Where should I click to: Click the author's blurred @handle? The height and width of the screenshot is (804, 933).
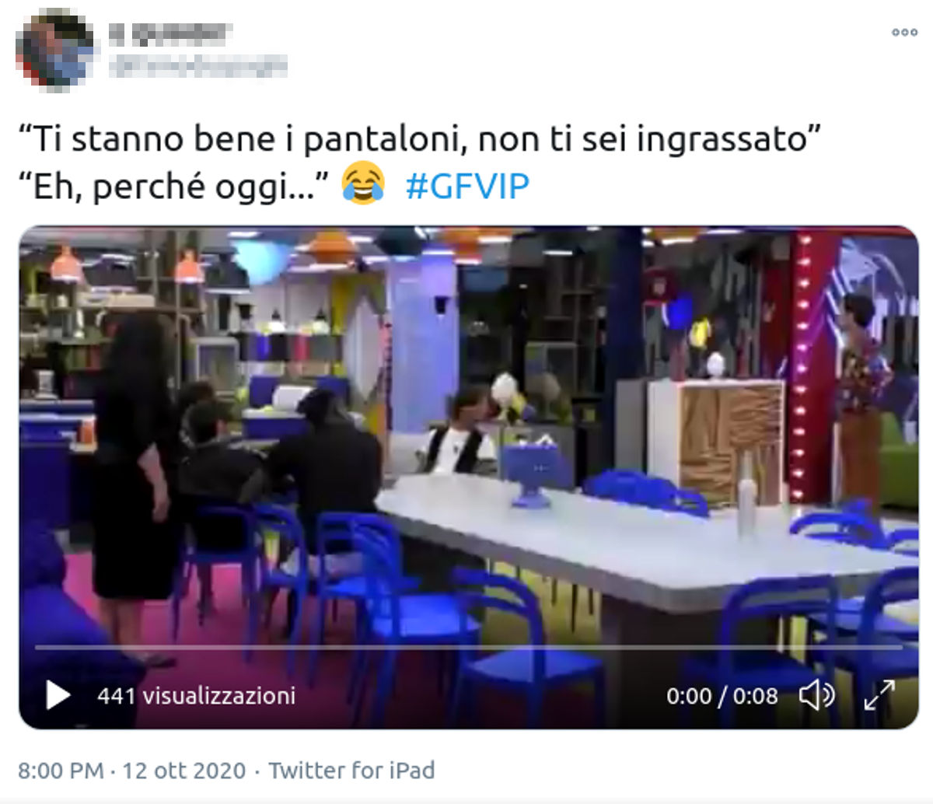[198, 66]
